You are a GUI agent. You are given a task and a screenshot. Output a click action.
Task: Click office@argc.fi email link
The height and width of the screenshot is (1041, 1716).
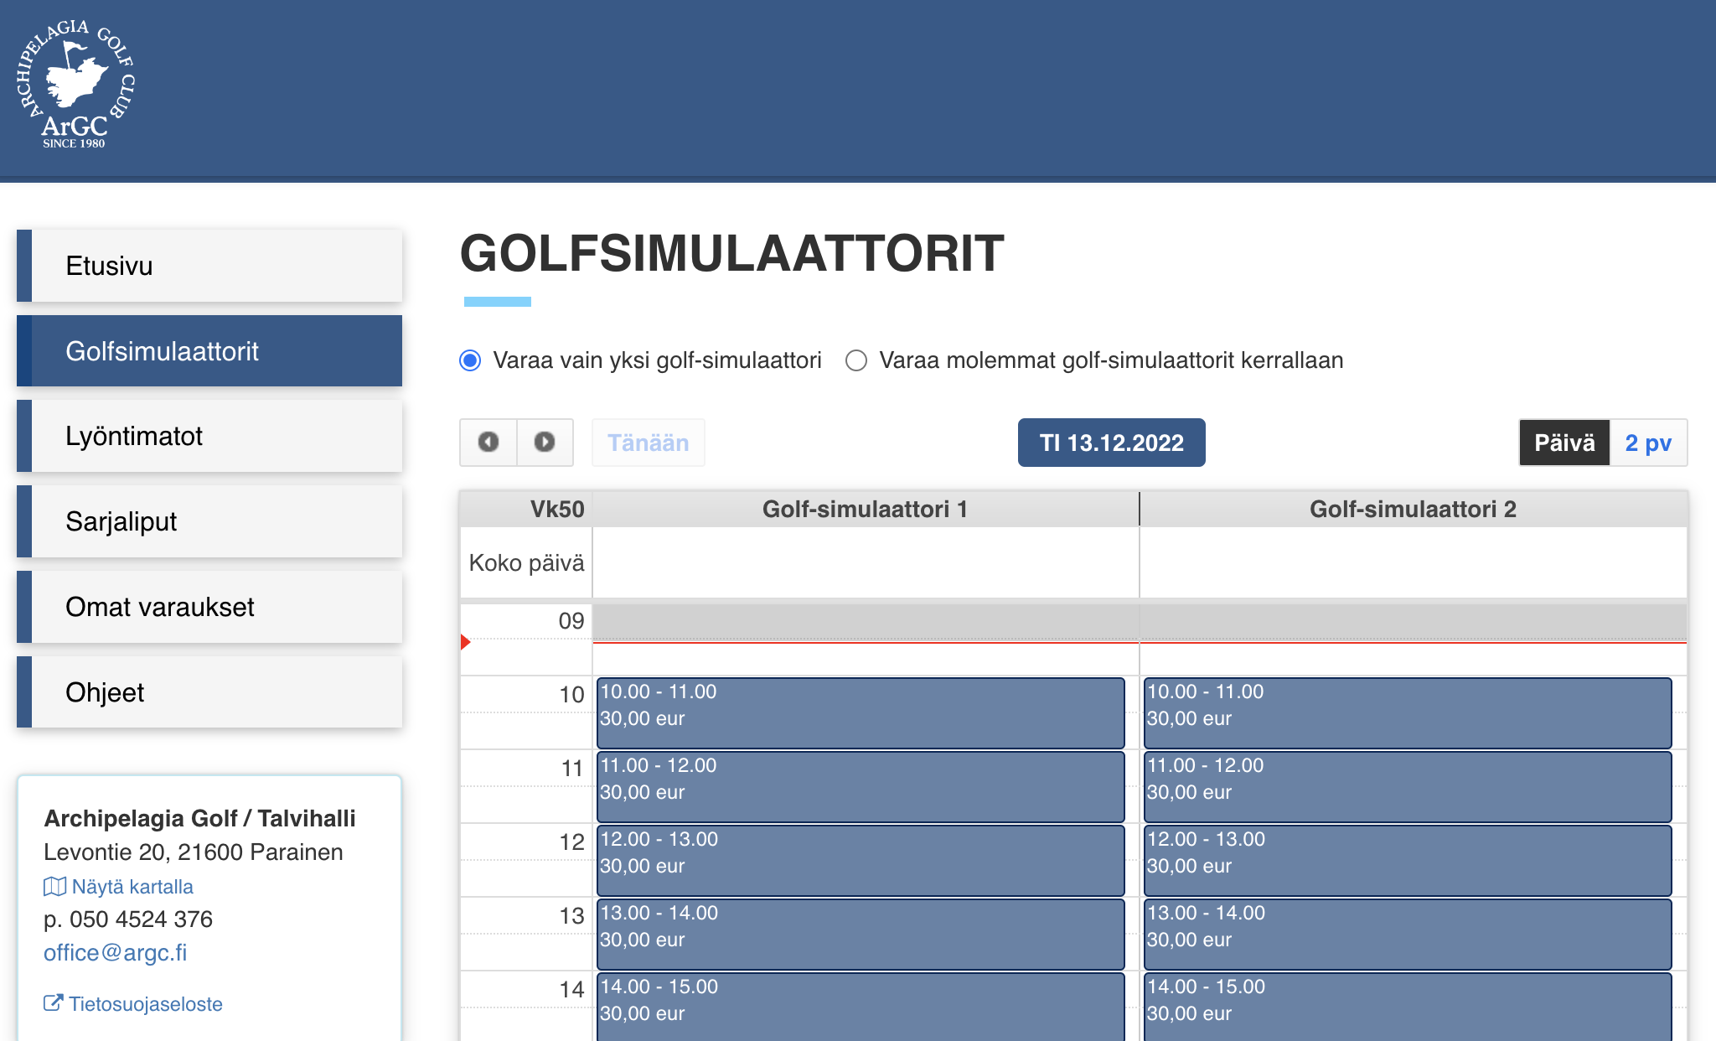115,953
